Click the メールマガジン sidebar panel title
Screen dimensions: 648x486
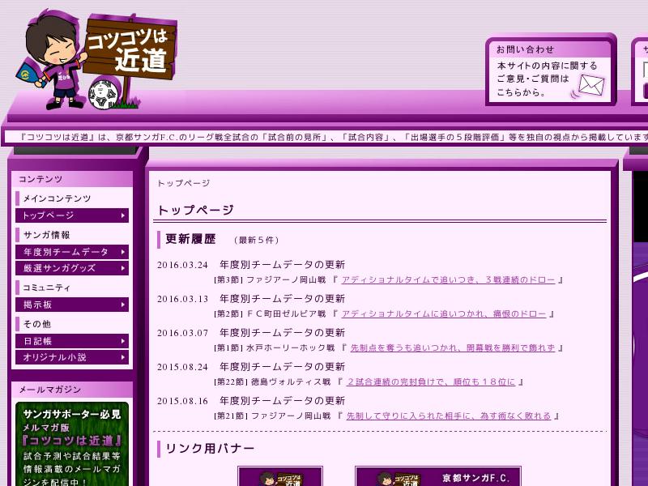[x=50, y=390]
